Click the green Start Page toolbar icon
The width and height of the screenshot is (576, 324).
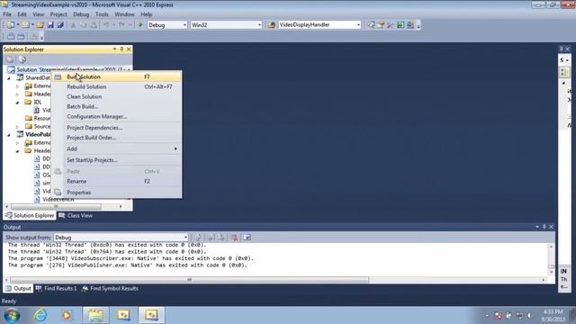tap(400, 25)
